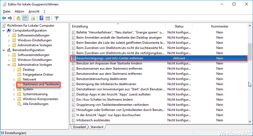Switch to the Standard tab

pyautogui.click(x=97, y=127)
